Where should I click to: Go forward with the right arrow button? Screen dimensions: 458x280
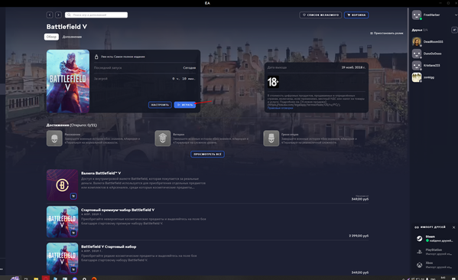coord(58,15)
